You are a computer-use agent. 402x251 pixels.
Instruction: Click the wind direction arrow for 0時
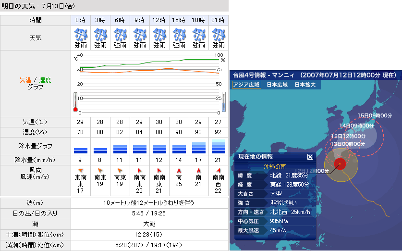pyautogui.click(x=80, y=170)
